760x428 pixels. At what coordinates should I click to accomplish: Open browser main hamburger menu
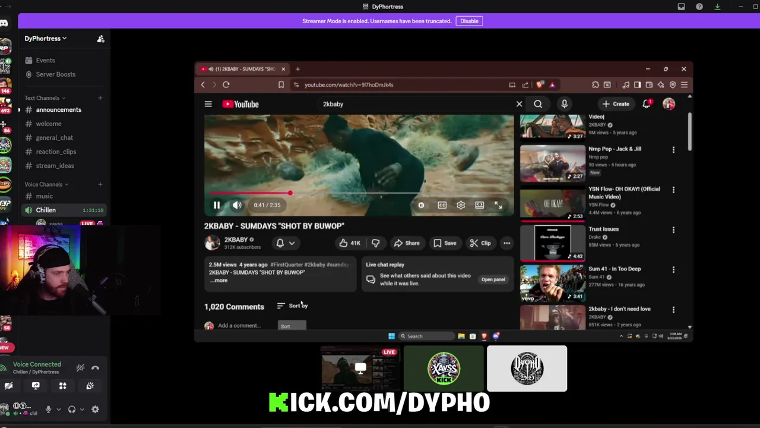tap(684, 85)
